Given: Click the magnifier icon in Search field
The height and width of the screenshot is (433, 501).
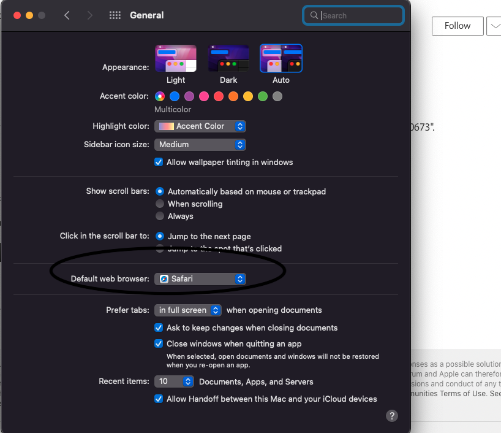Looking at the screenshot, I should pyautogui.click(x=314, y=15).
